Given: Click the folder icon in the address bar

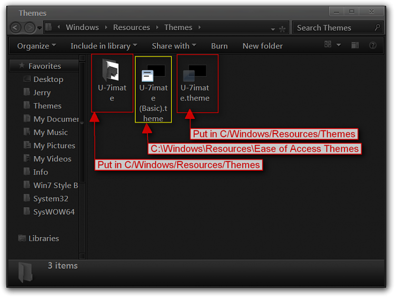Looking at the screenshot, I should pos(49,27).
